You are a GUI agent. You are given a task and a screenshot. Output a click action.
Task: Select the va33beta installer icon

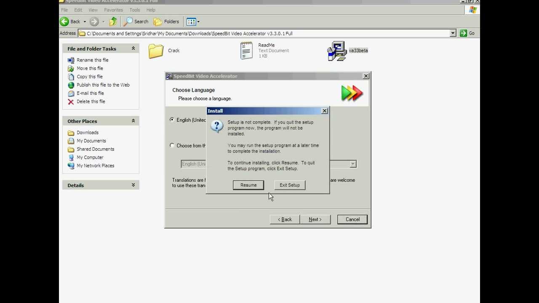pyautogui.click(x=336, y=51)
